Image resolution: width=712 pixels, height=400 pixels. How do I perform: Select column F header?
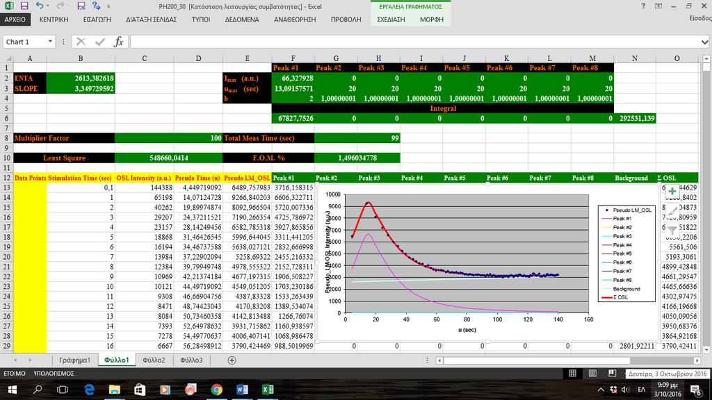pos(293,58)
